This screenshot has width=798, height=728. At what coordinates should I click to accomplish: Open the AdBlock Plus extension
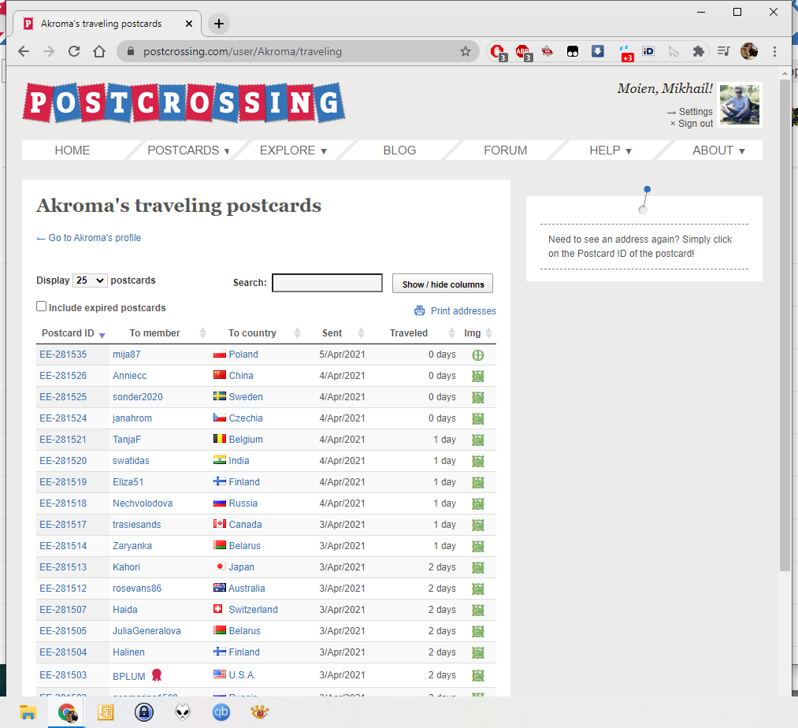[x=522, y=51]
